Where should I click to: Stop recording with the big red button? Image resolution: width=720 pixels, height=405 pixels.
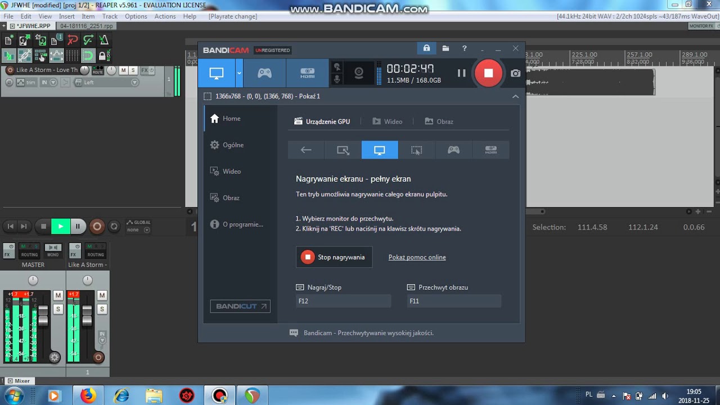point(488,73)
